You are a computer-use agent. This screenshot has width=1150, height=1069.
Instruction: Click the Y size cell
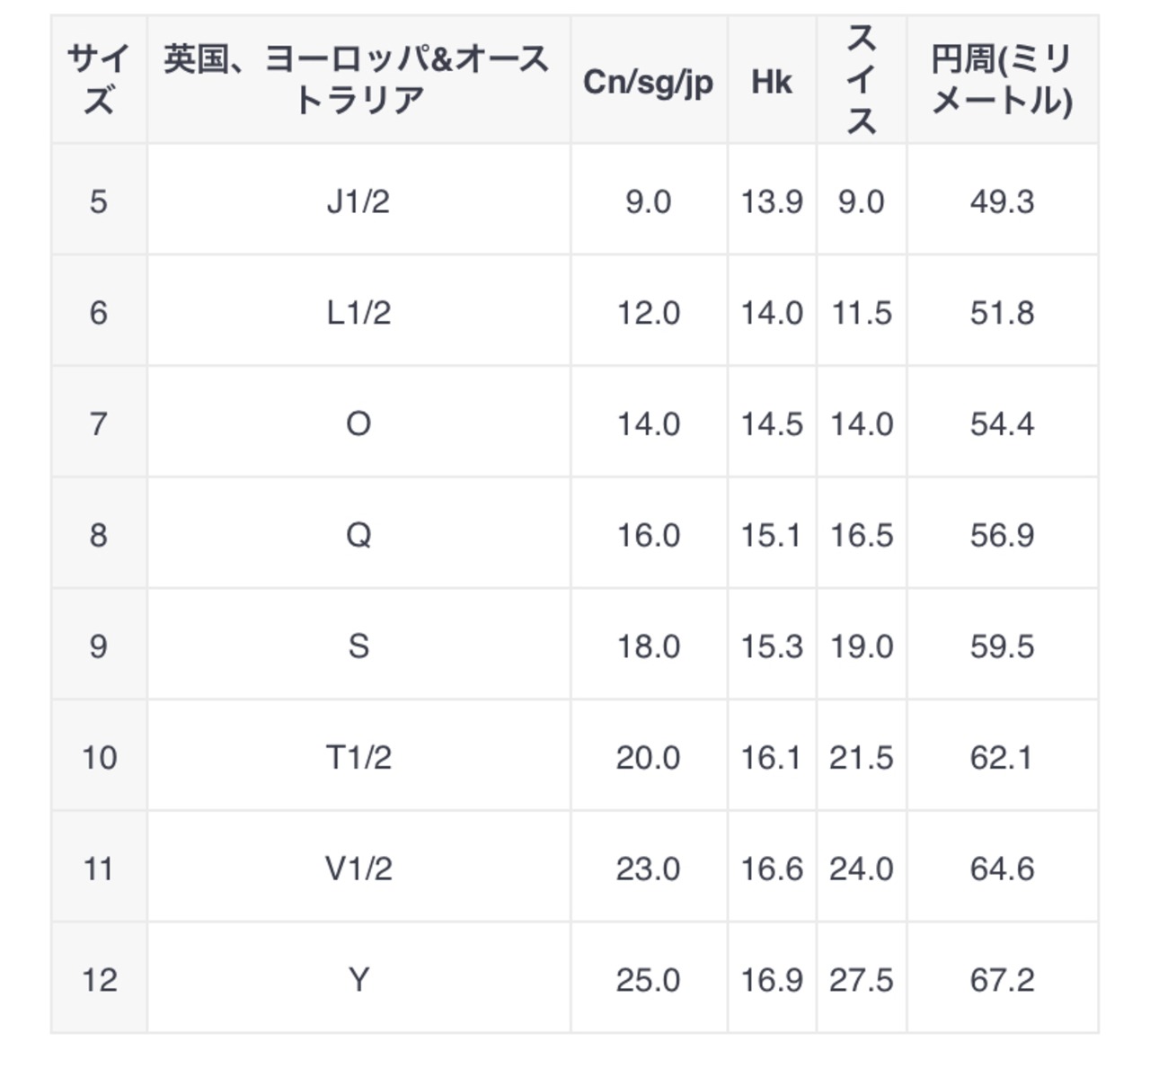[358, 979]
